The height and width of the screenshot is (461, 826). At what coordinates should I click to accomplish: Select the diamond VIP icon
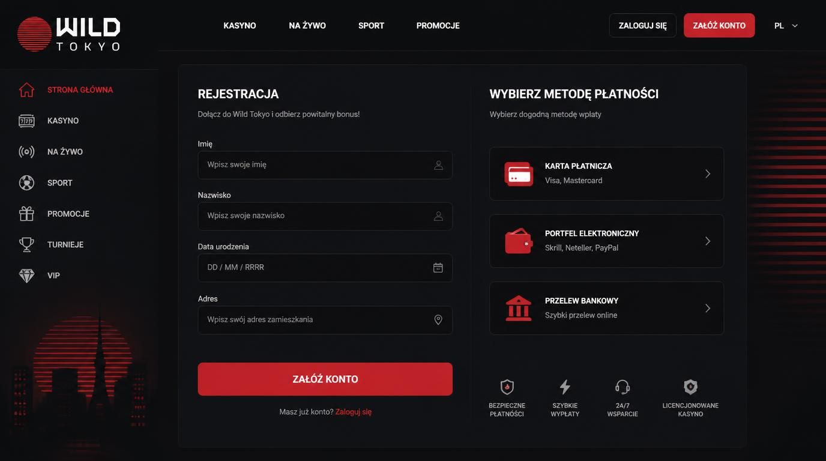(26, 276)
